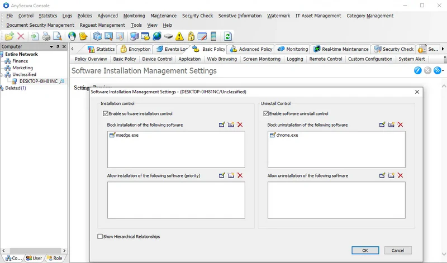Select Deleted(1) tree item
The width and height of the screenshot is (447, 263).
point(16,88)
